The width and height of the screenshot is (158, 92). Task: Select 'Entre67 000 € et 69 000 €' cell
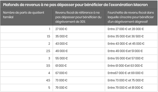[x=131, y=73]
